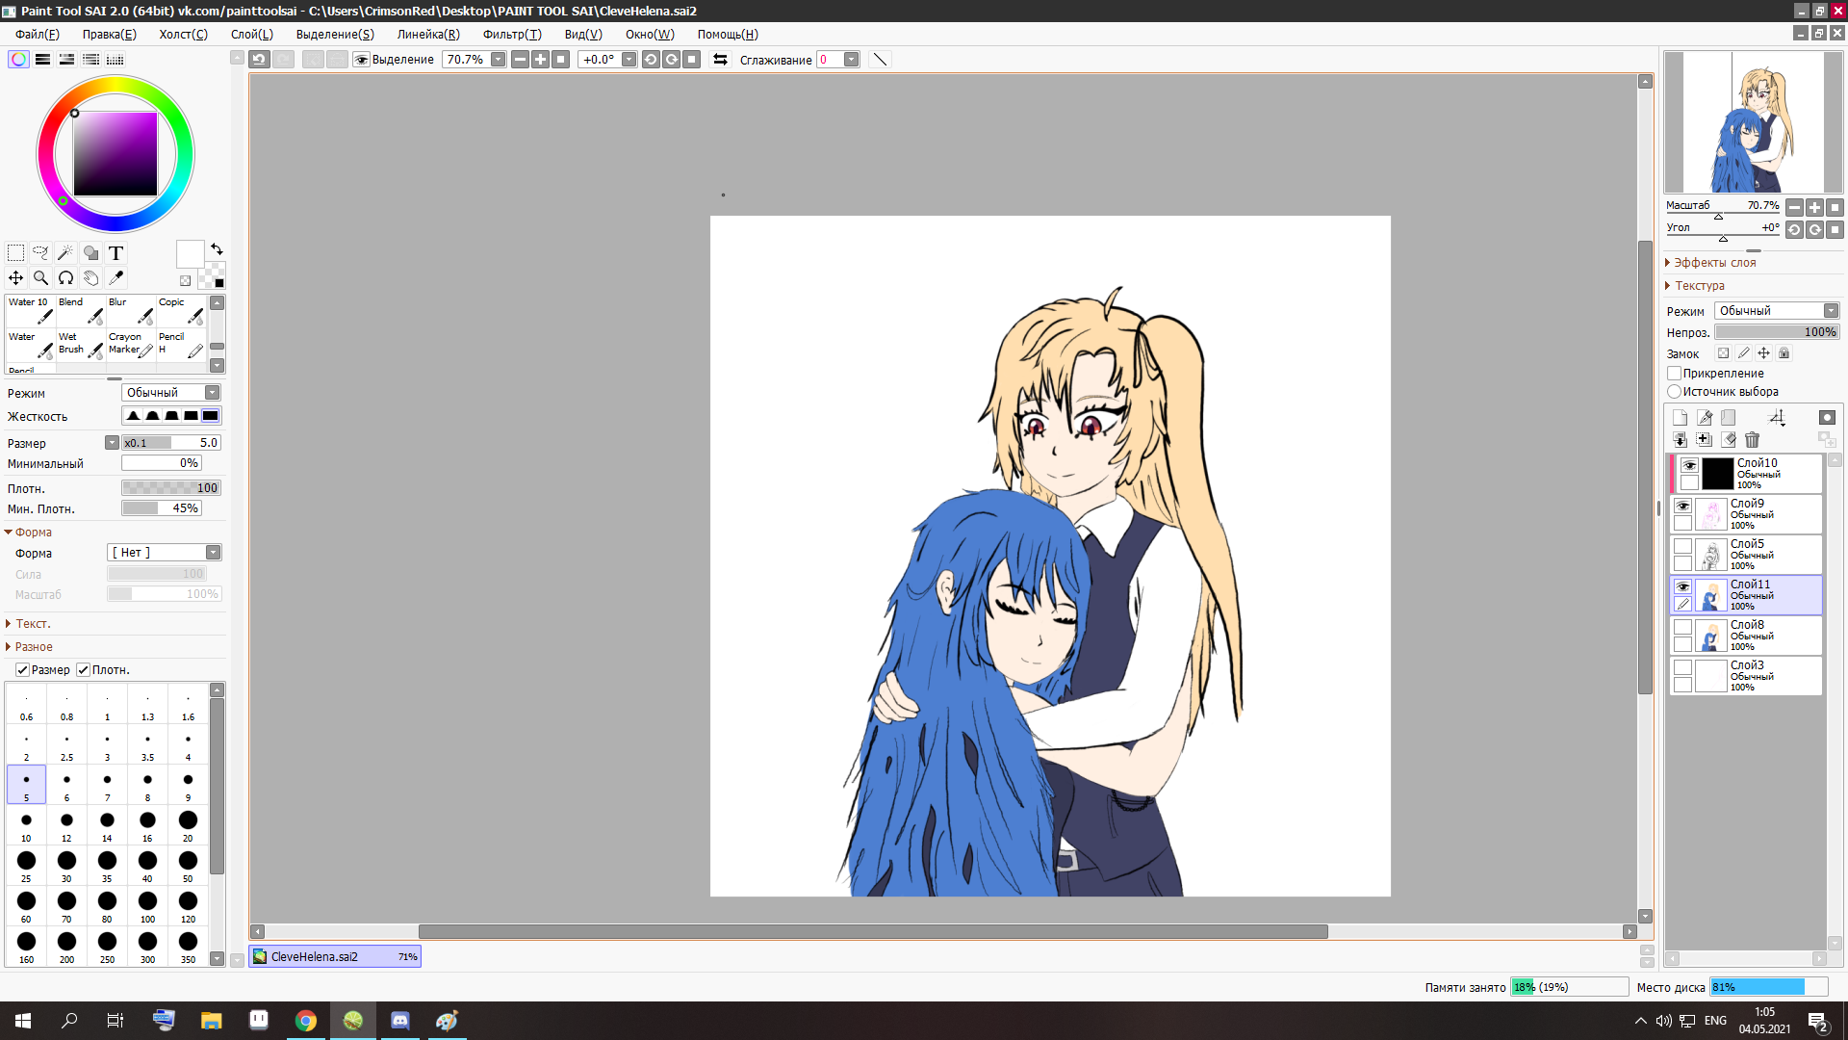
Task: Select the magic wand tool
Action: [65, 253]
